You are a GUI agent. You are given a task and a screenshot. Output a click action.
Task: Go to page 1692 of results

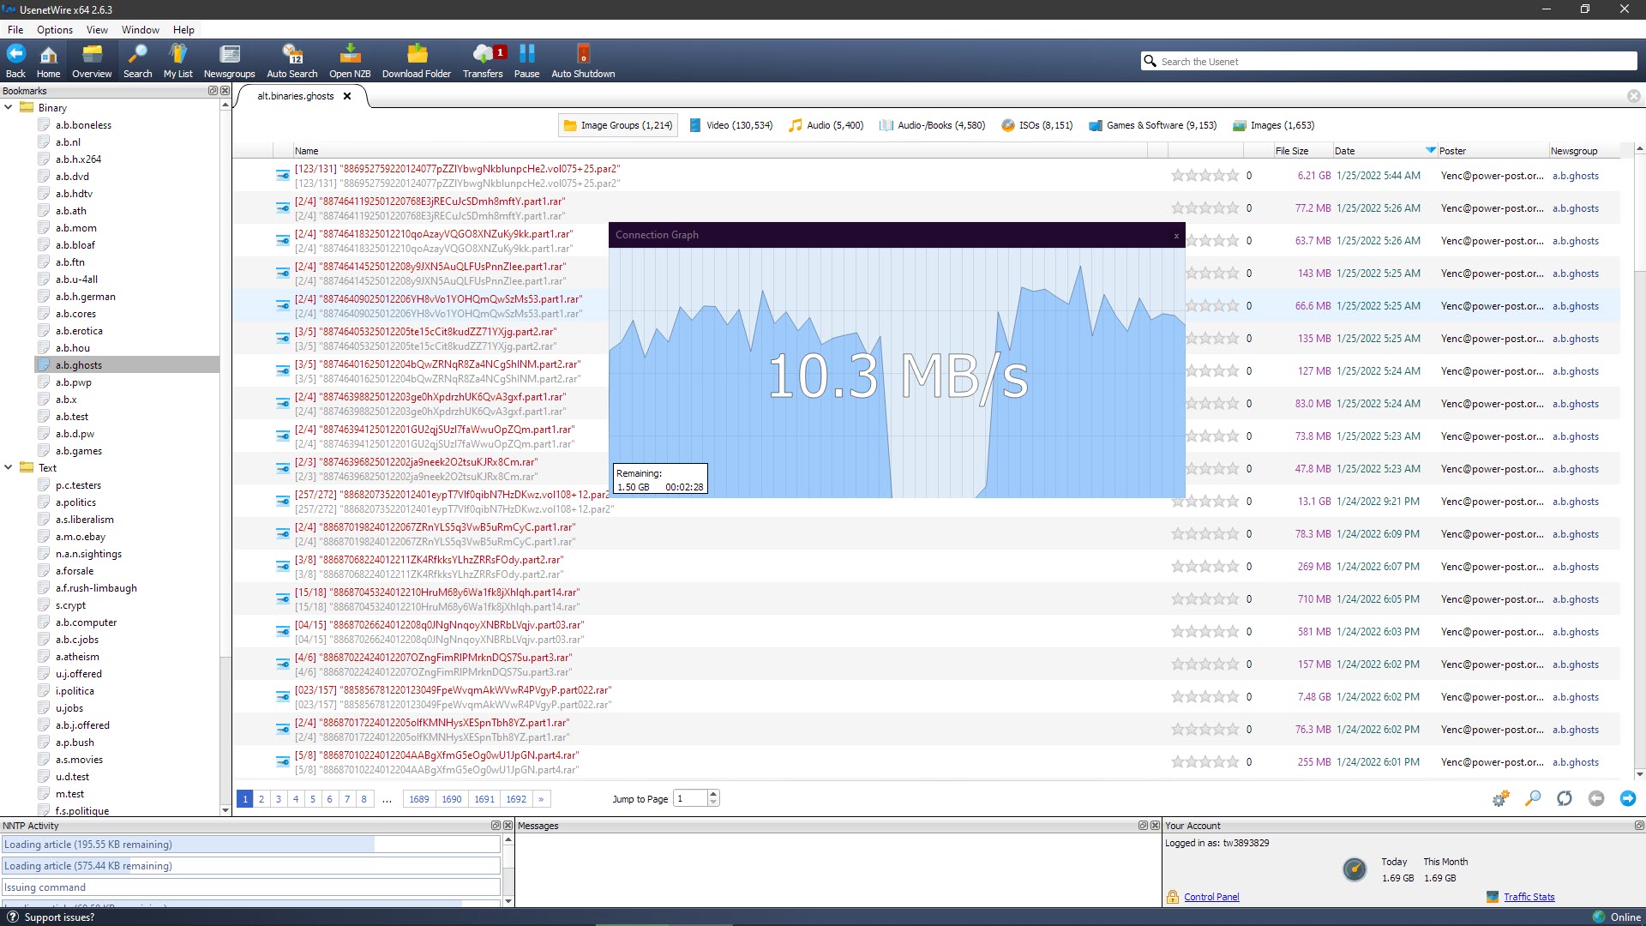click(x=516, y=798)
